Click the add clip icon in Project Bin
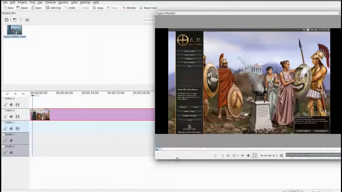Viewport: 342px width, 192px height. (7, 20)
